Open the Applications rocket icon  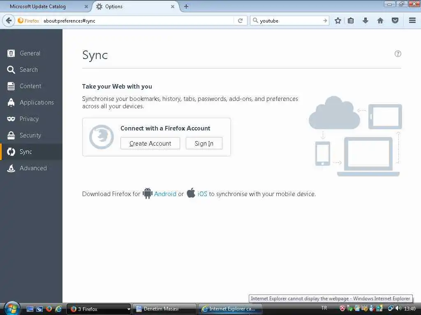click(x=11, y=102)
